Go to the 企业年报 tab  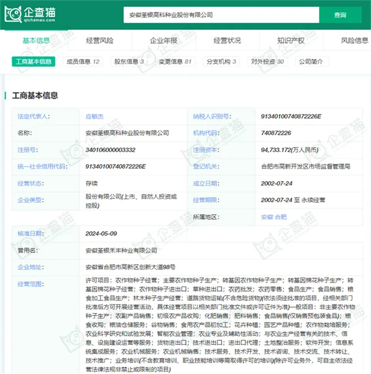click(x=163, y=41)
